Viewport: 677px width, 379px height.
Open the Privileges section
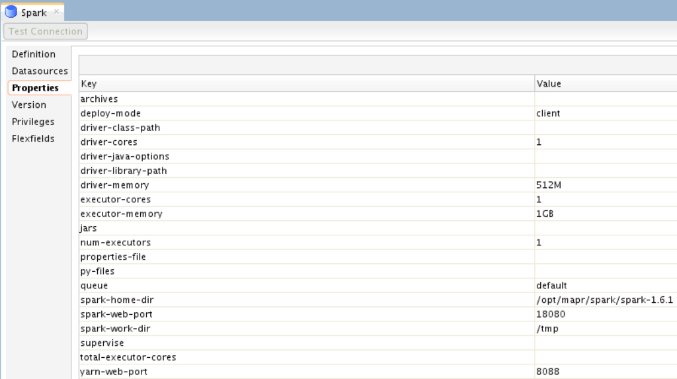click(33, 122)
